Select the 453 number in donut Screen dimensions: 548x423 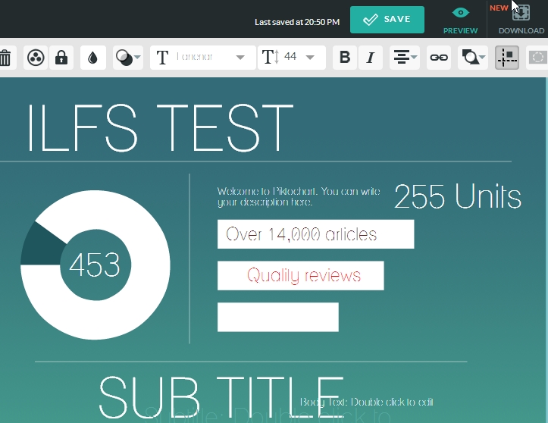(95, 265)
